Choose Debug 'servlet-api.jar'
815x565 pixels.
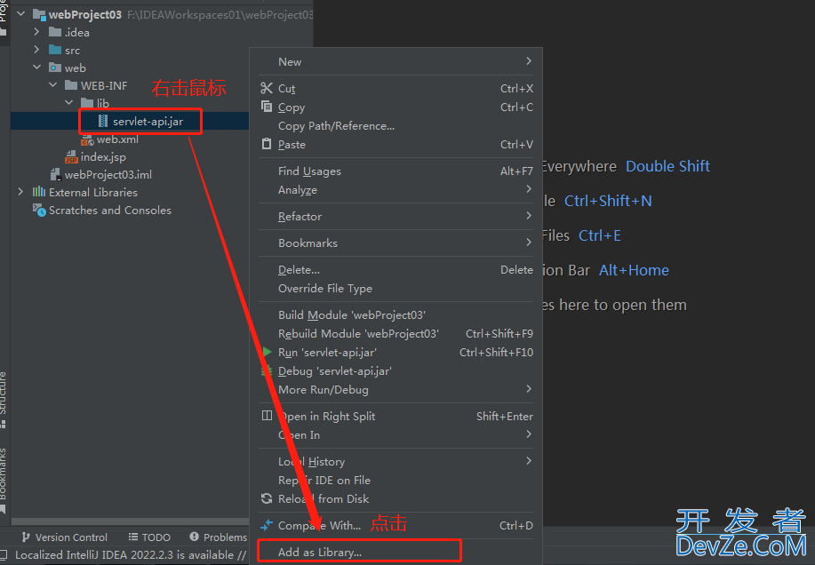click(396, 370)
